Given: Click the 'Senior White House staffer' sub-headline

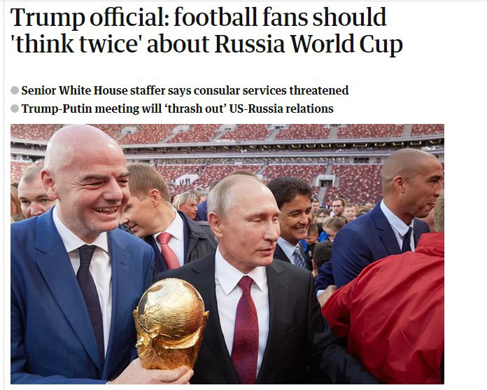Looking at the screenshot, I should click(x=185, y=90).
